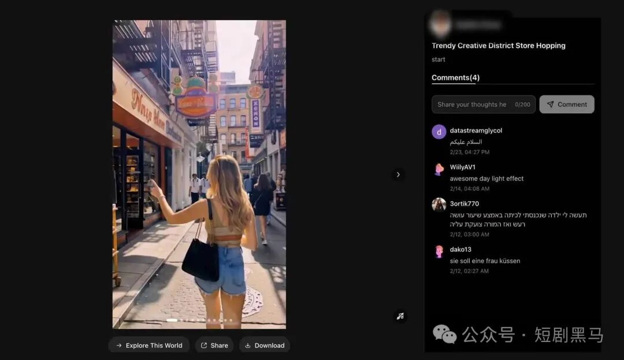The width and height of the screenshot is (624, 360).
Task: Open the dako13 username link
Action: tap(460, 250)
